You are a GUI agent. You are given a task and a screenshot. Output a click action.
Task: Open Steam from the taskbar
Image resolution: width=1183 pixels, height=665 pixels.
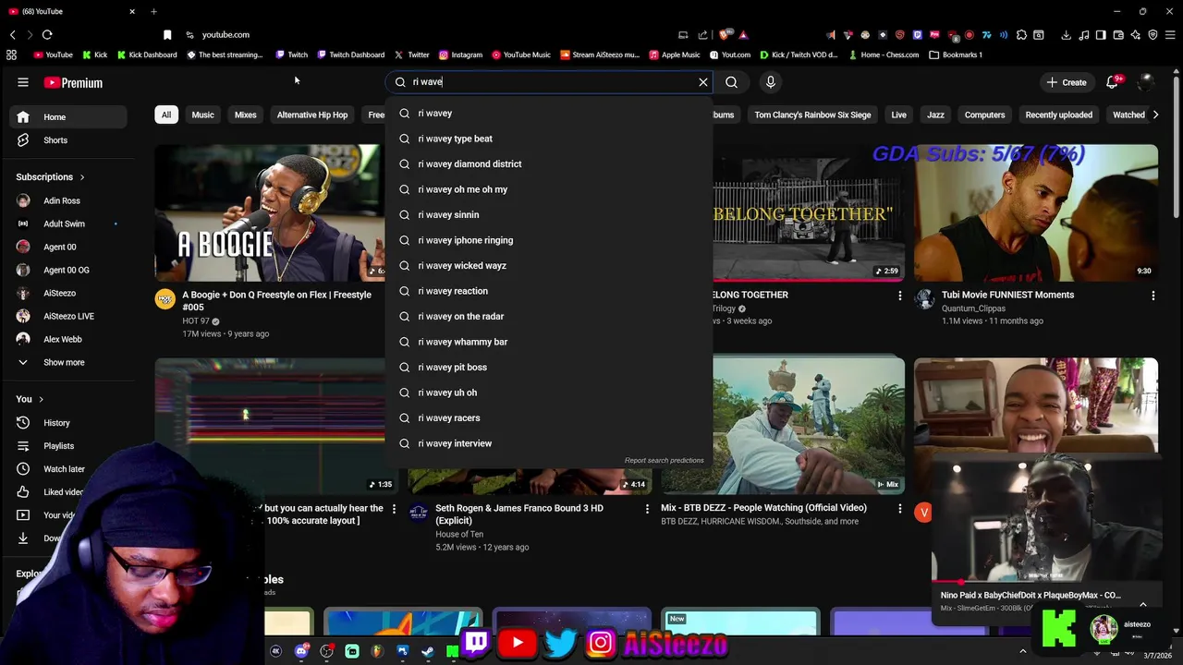427,651
